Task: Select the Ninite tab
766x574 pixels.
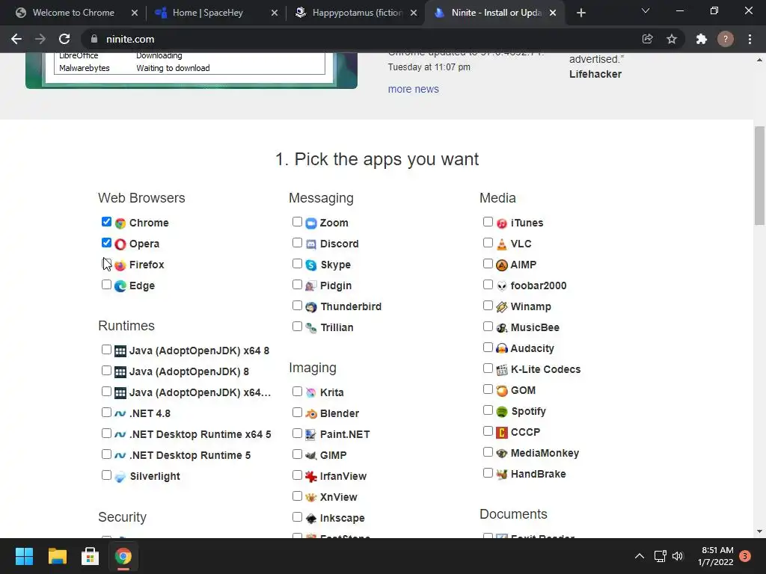Action: coord(494,13)
